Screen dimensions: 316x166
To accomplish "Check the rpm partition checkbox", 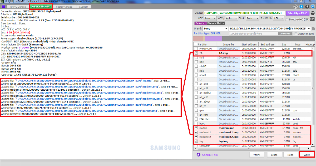I will pyautogui.click(x=196, y=110).
